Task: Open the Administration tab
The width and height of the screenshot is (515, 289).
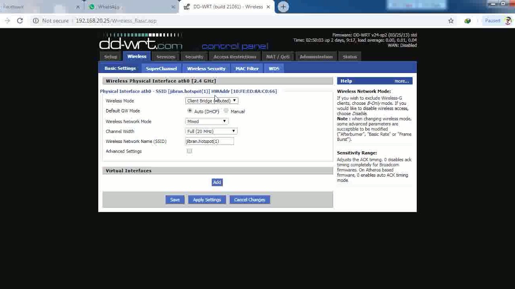Action: tap(316, 57)
